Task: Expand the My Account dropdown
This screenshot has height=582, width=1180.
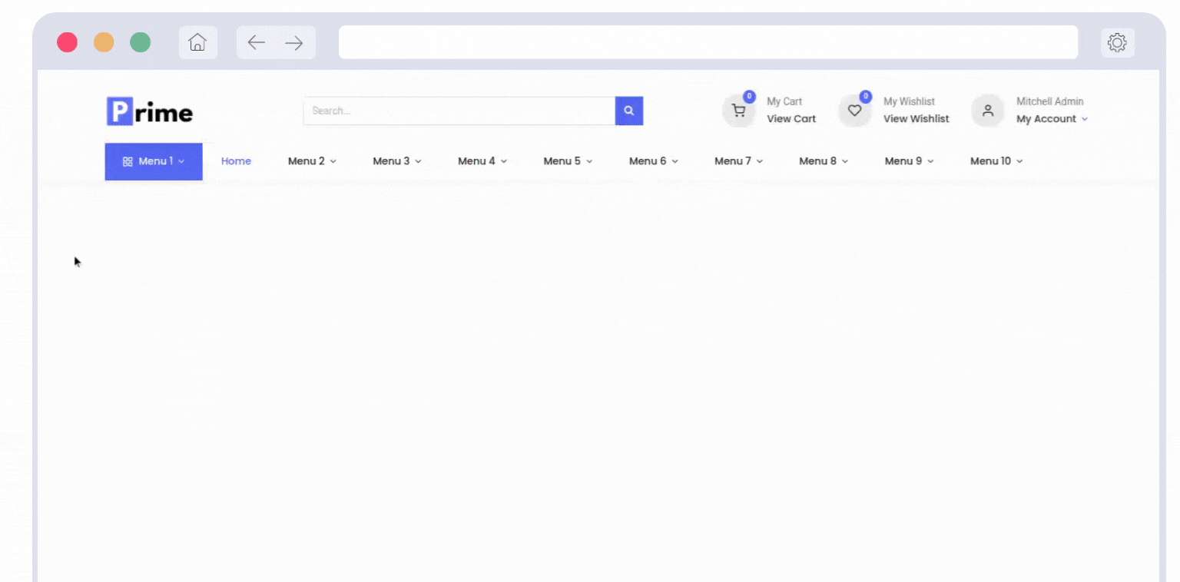Action: [1051, 119]
